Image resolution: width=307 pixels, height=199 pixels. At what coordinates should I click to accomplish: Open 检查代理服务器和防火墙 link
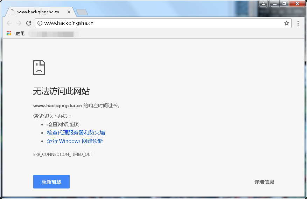pyautogui.click(x=76, y=132)
